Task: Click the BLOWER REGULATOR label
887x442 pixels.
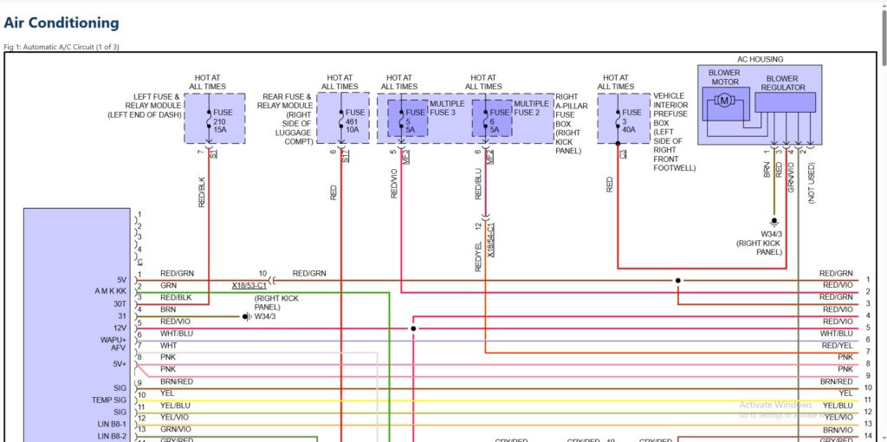Action: 783,83
